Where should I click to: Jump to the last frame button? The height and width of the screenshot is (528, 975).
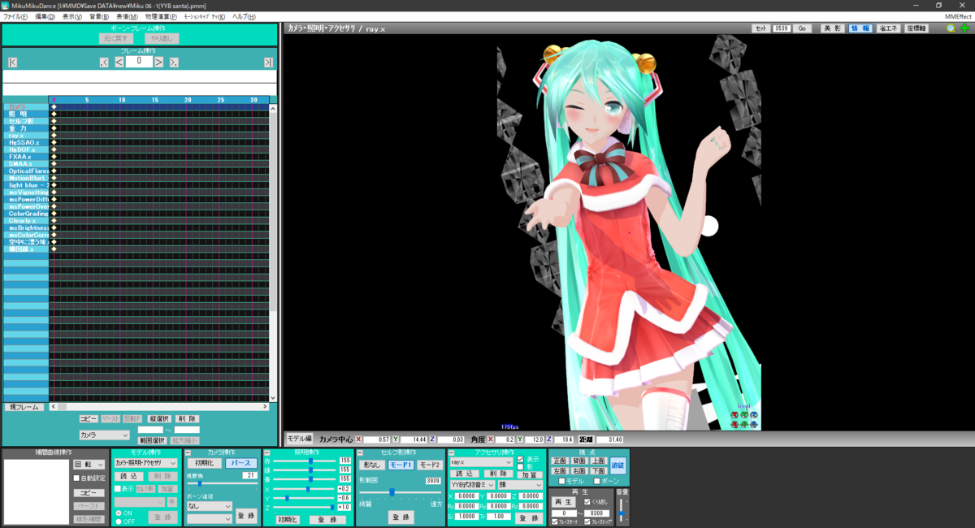coord(268,63)
